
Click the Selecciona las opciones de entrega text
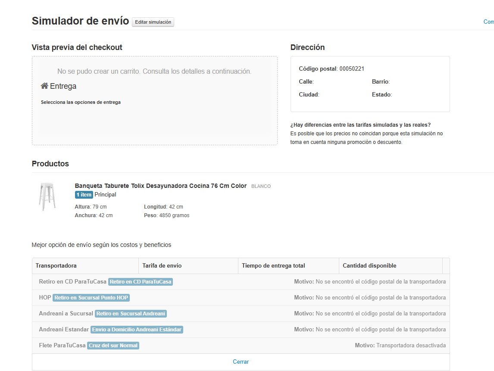81,103
